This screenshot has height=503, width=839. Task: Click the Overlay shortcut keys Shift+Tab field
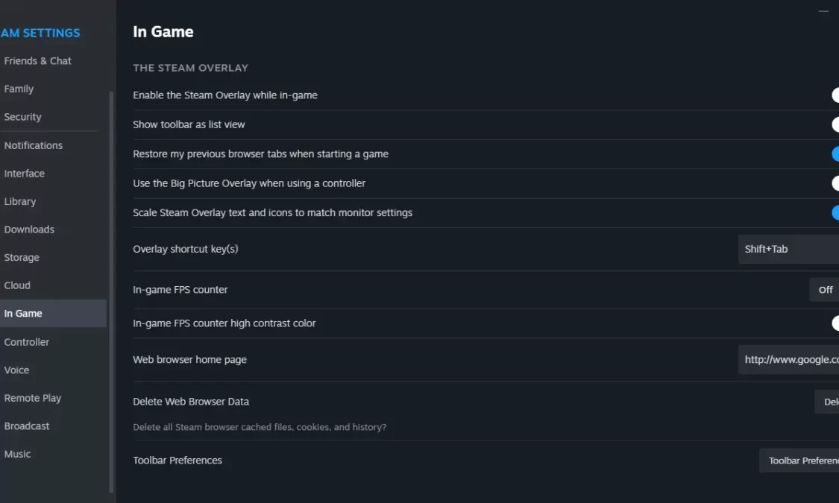click(x=788, y=249)
